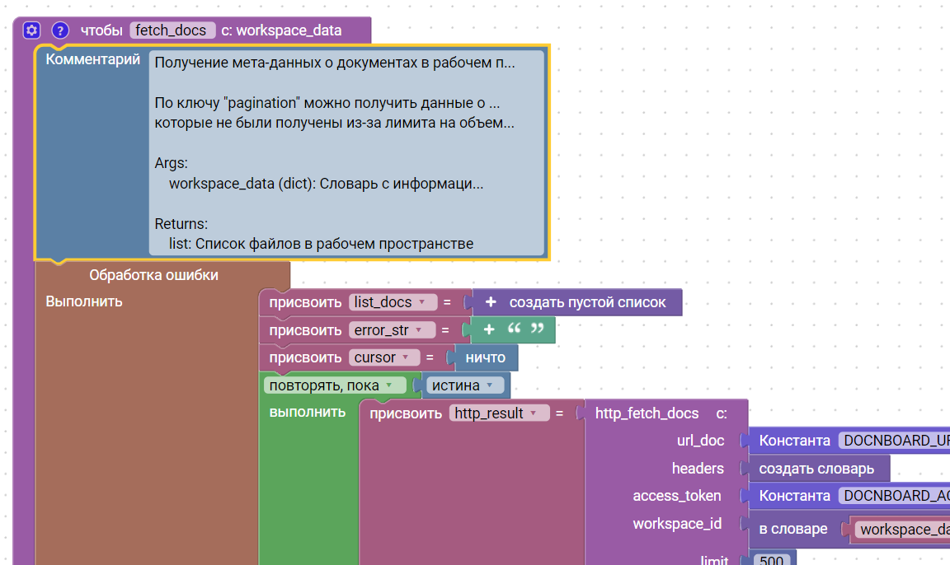This screenshot has height=565, width=950.
Task: Click the gear mutator icon on fetch_docs
Action: tap(31, 30)
